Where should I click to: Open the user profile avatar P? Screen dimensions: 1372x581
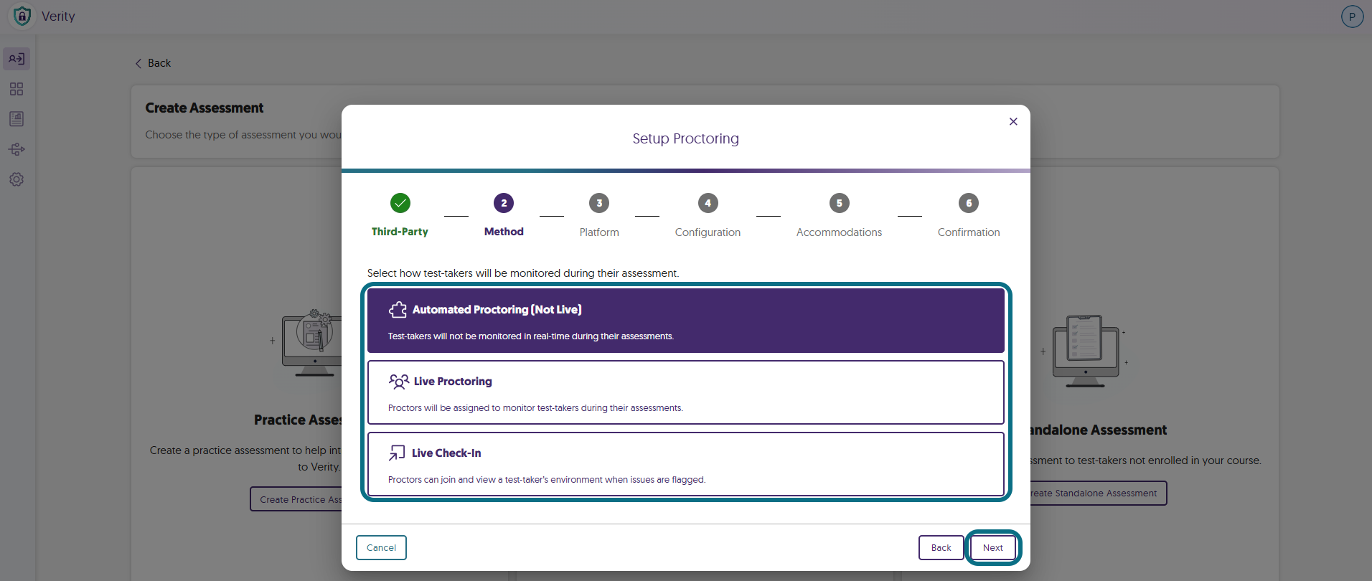tap(1352, 16)
